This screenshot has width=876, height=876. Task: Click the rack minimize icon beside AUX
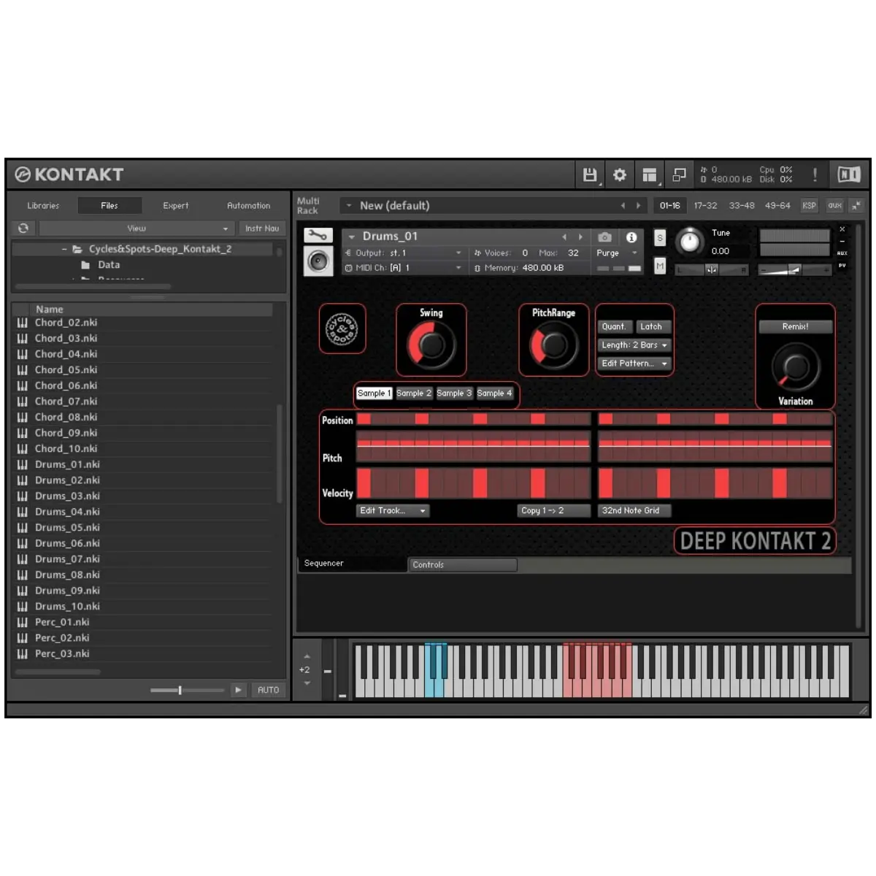(856, 206)
